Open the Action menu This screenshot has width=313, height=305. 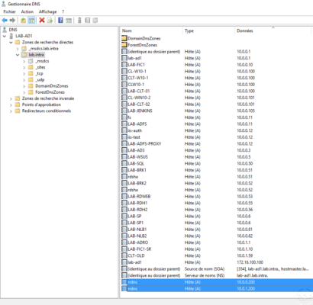tap(27, 11)
